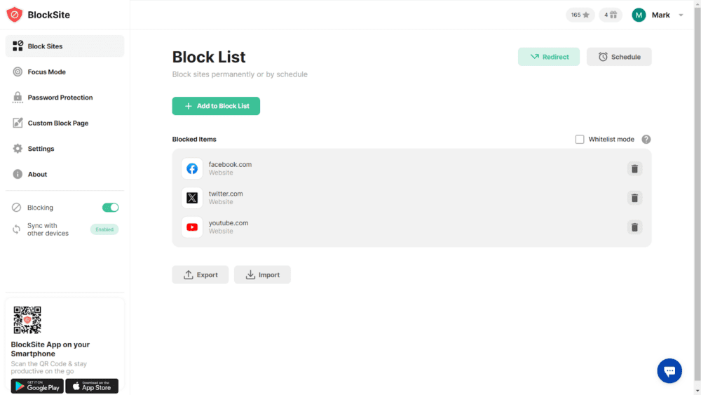Click the X twitter site icon
Image resolution: width=701 pixels, height=395 pixels.
192,198
